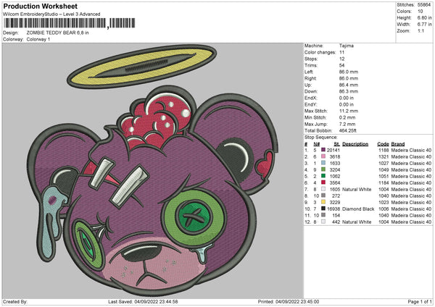Select the light green swatch in stop row 4
This screenshot has height=307, width=435.
point(323,169)
